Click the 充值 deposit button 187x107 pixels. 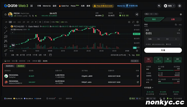point(163,50)
